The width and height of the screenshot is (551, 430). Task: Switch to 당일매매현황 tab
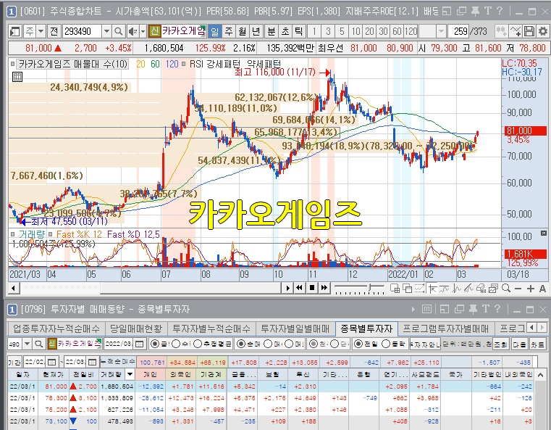point(136,329)
